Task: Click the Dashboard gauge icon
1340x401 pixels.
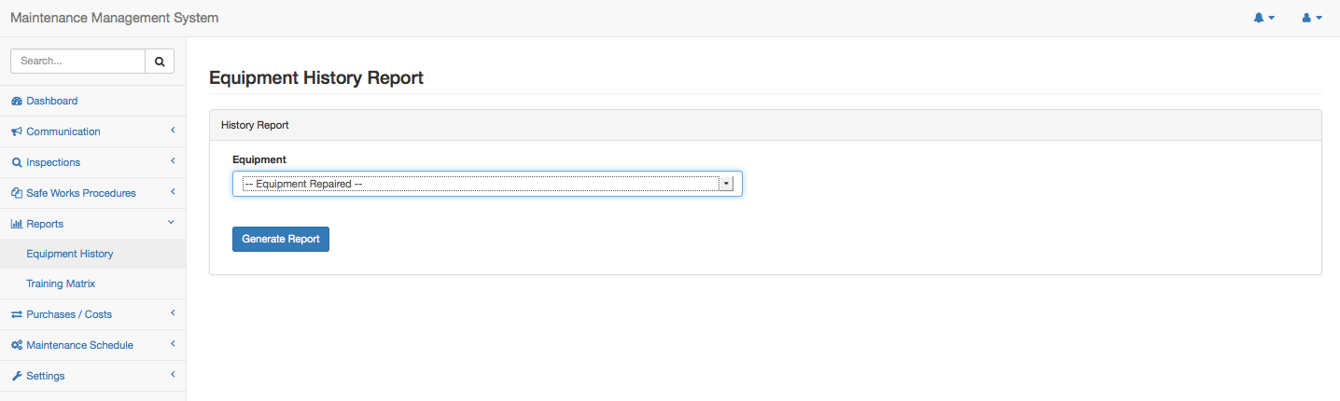Action: tap(17, 101)
